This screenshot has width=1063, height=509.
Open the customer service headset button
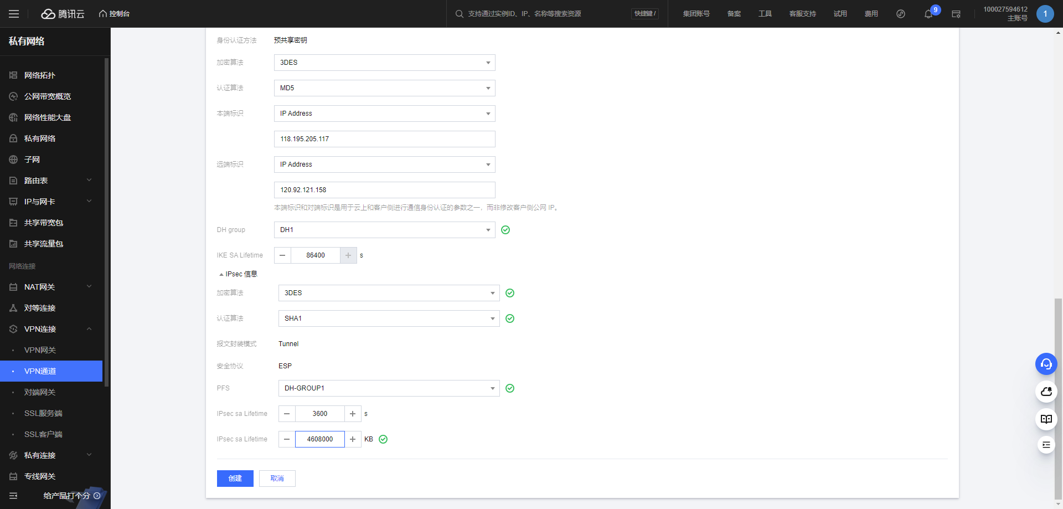(1046, 364)
